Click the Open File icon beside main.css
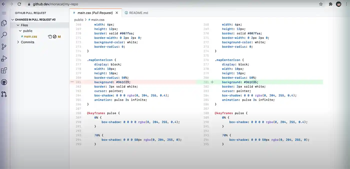This screenshot has width=350, height=169. pos(50,37)
